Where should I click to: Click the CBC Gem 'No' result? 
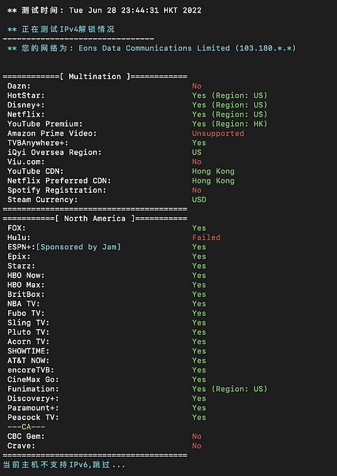click(x=197, y=436)
